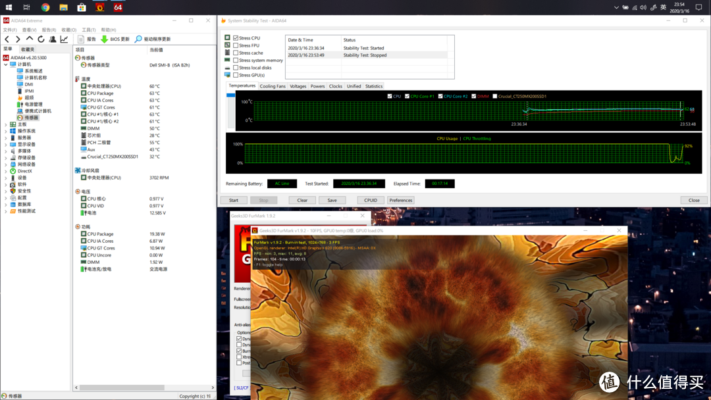711x400 pixels.
Task: Click the AIDA64 scrollbar right arrow
Action: [213, 387]
